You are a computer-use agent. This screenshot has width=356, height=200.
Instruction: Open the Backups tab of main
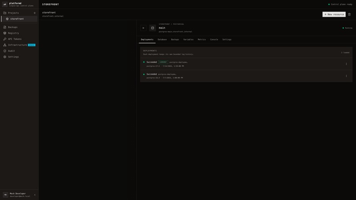(x=175, y=39)
